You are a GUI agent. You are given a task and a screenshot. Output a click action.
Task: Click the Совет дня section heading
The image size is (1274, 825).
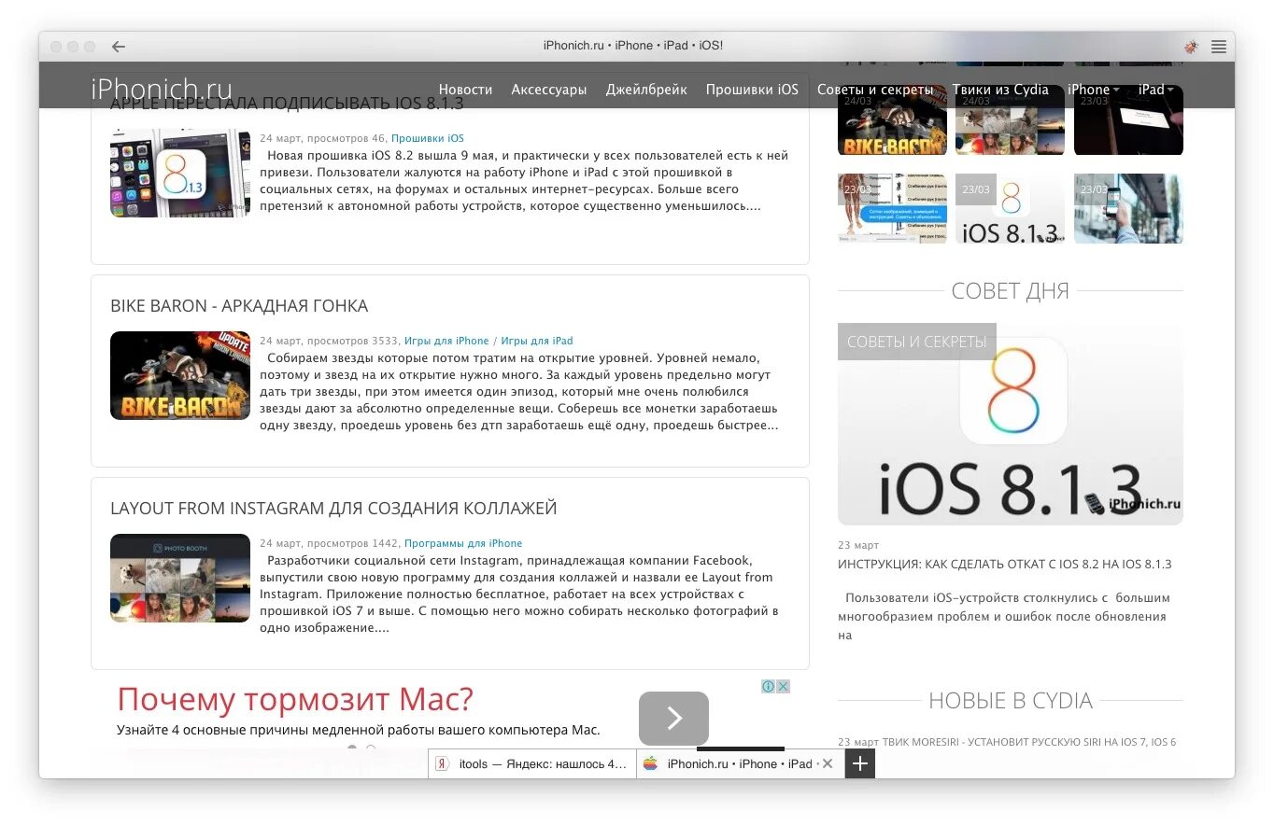pos(1010,291)
